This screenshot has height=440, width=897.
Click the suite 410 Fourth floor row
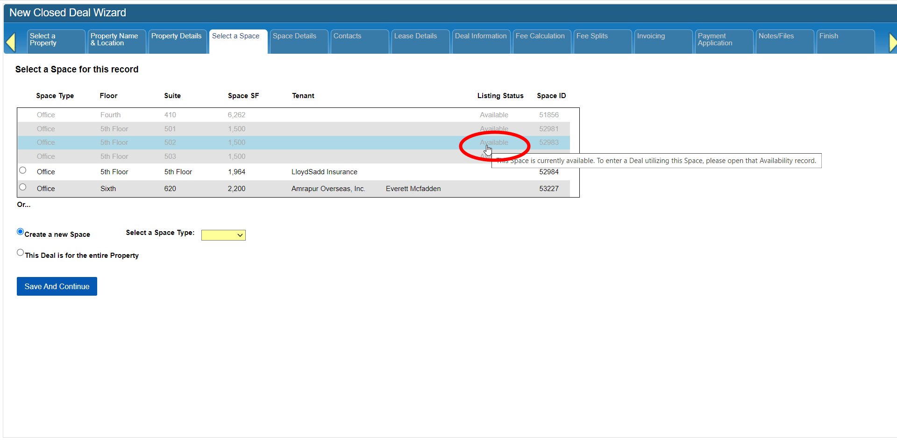[280, 115]
